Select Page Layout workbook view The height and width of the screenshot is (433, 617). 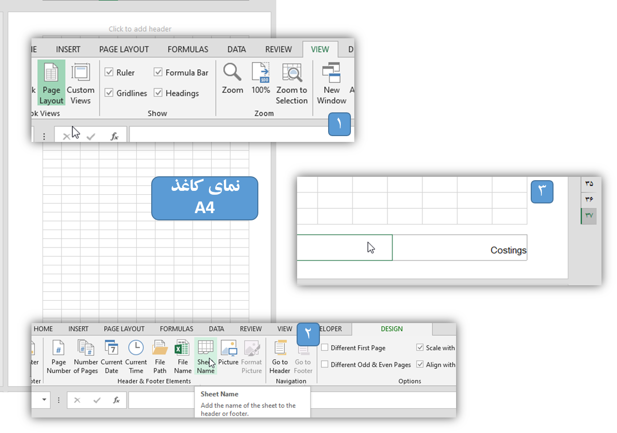51,83
